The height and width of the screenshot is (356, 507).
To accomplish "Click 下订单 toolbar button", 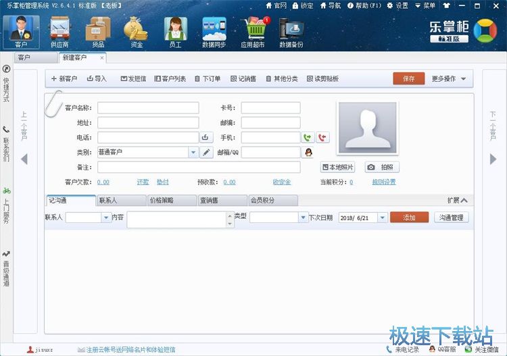I will click(208, 78).
